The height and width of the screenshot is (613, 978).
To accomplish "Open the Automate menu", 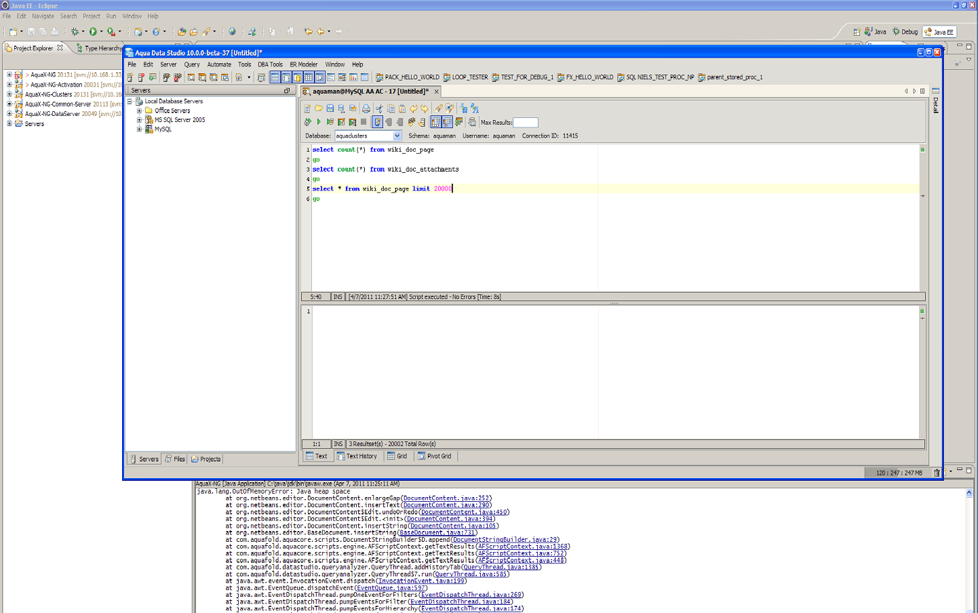I will 219,64.
